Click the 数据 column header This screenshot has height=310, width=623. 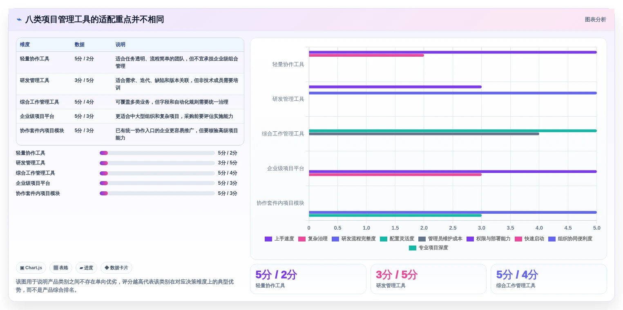click(x=80, y=45)
